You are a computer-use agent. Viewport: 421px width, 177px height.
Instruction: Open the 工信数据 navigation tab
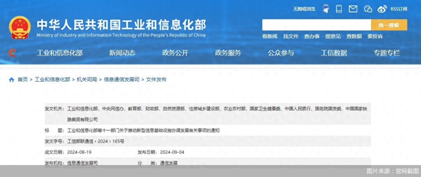pyautogui.click(x=334, y=53)
